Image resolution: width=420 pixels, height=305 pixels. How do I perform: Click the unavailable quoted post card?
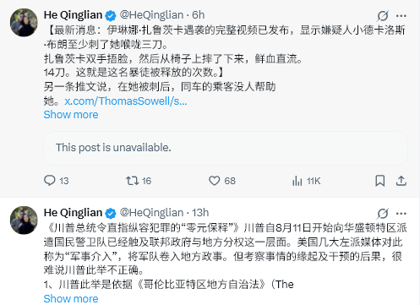click(226, 148)
